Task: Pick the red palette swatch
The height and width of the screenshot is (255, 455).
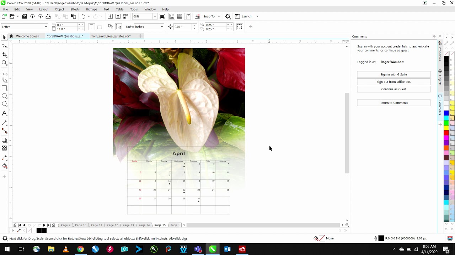Action: tap(446, 133)
